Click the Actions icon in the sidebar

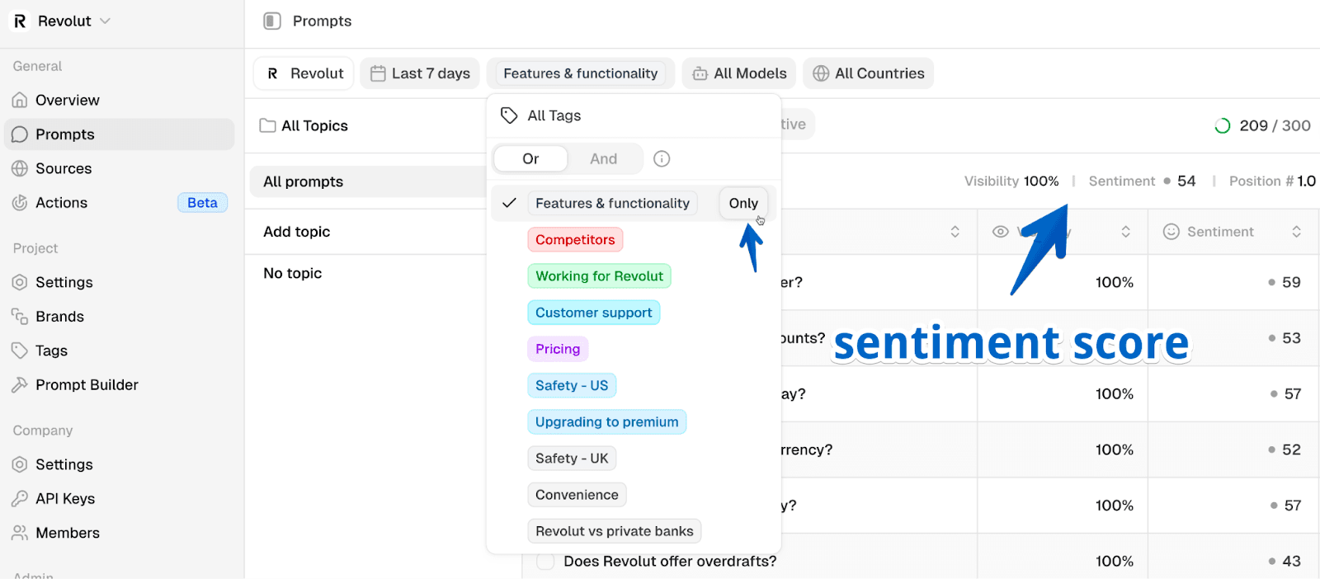(20, 203)
